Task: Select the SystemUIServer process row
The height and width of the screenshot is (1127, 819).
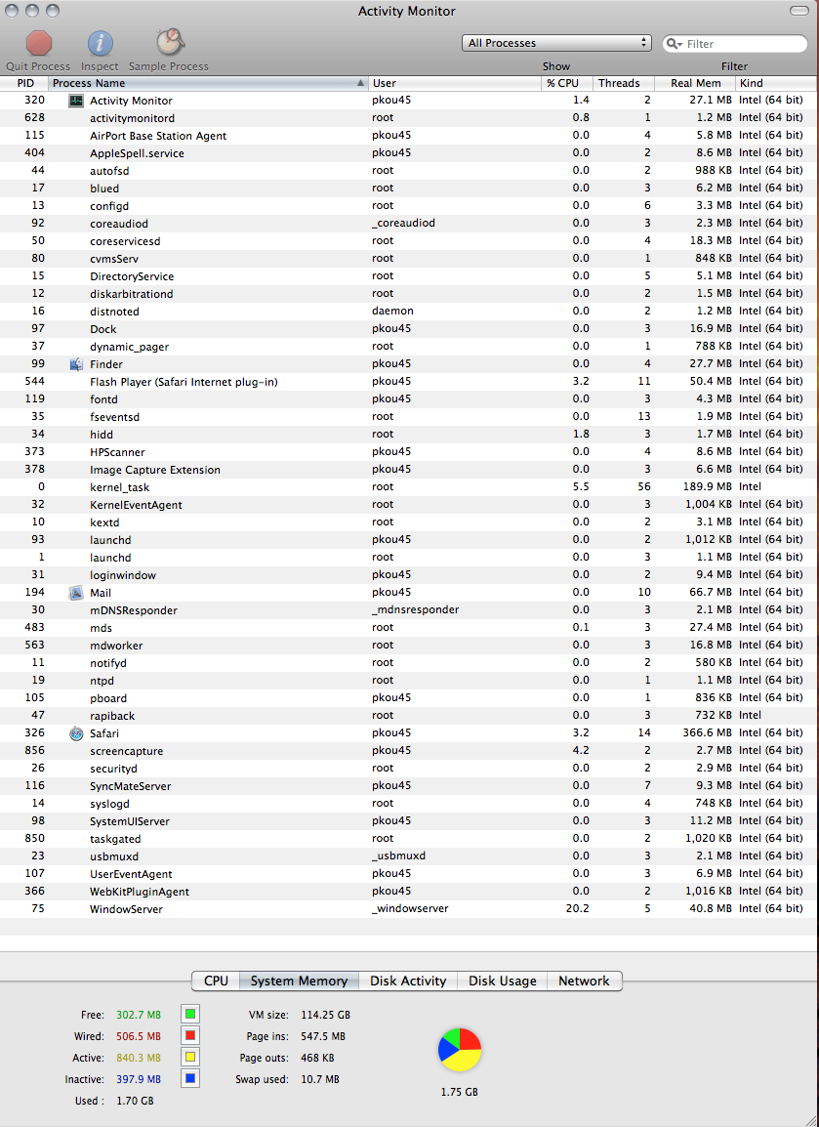Action: point(408,821)
